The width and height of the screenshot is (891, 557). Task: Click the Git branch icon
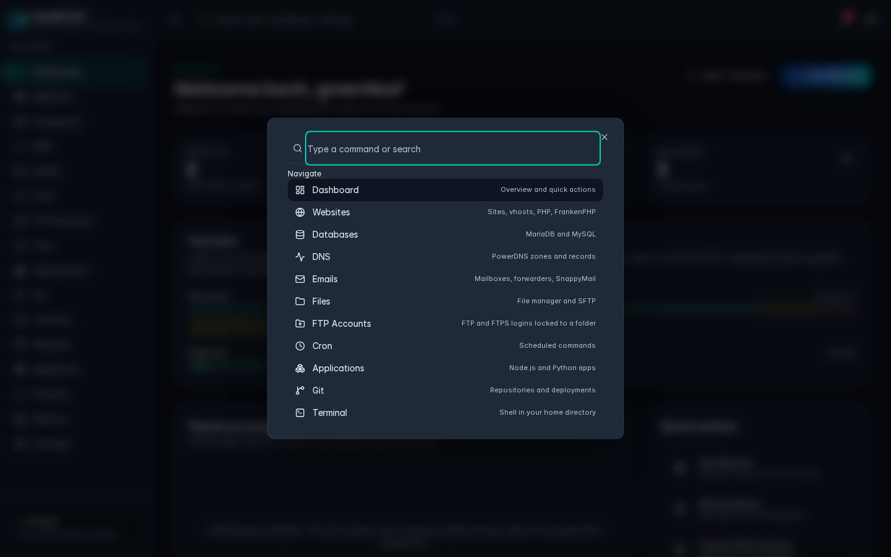click(300, 391)
